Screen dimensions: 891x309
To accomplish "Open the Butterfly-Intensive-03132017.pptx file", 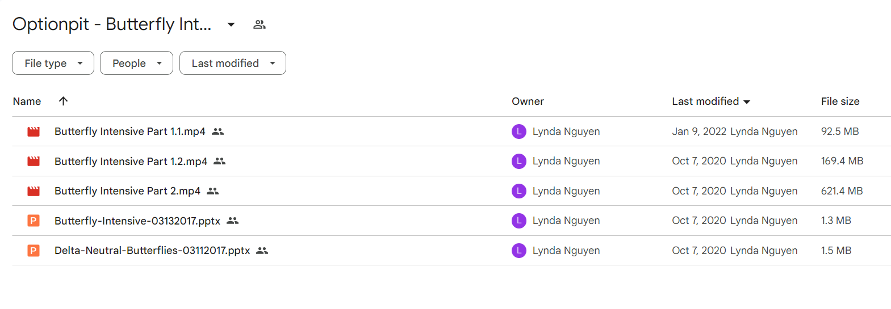I will coord(137,221).
